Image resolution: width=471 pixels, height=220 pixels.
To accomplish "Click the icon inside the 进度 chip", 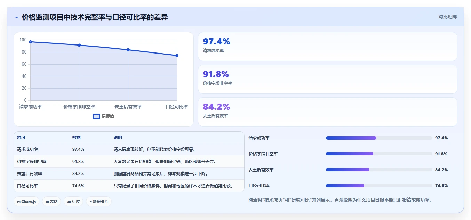I will coord(69,202).
